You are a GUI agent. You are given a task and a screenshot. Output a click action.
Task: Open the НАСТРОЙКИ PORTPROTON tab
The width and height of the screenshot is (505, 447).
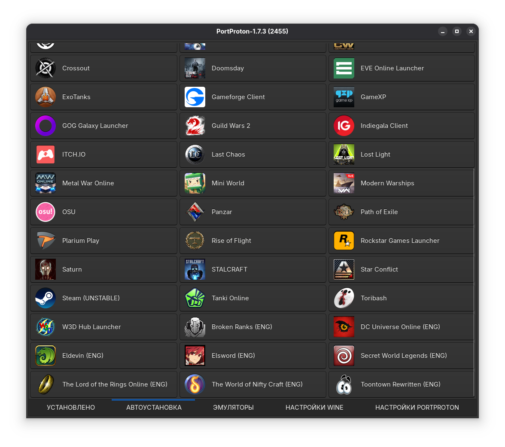[417, 408]
